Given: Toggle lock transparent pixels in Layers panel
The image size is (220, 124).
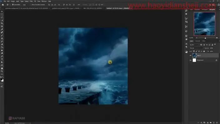Looking at the screenshot, I should coord(194,51).
